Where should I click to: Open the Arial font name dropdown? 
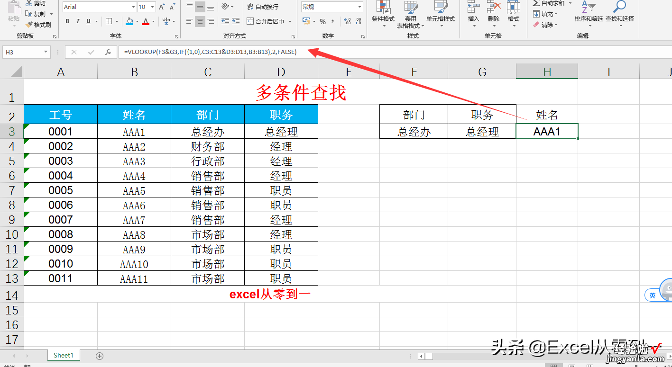[133, 7]
